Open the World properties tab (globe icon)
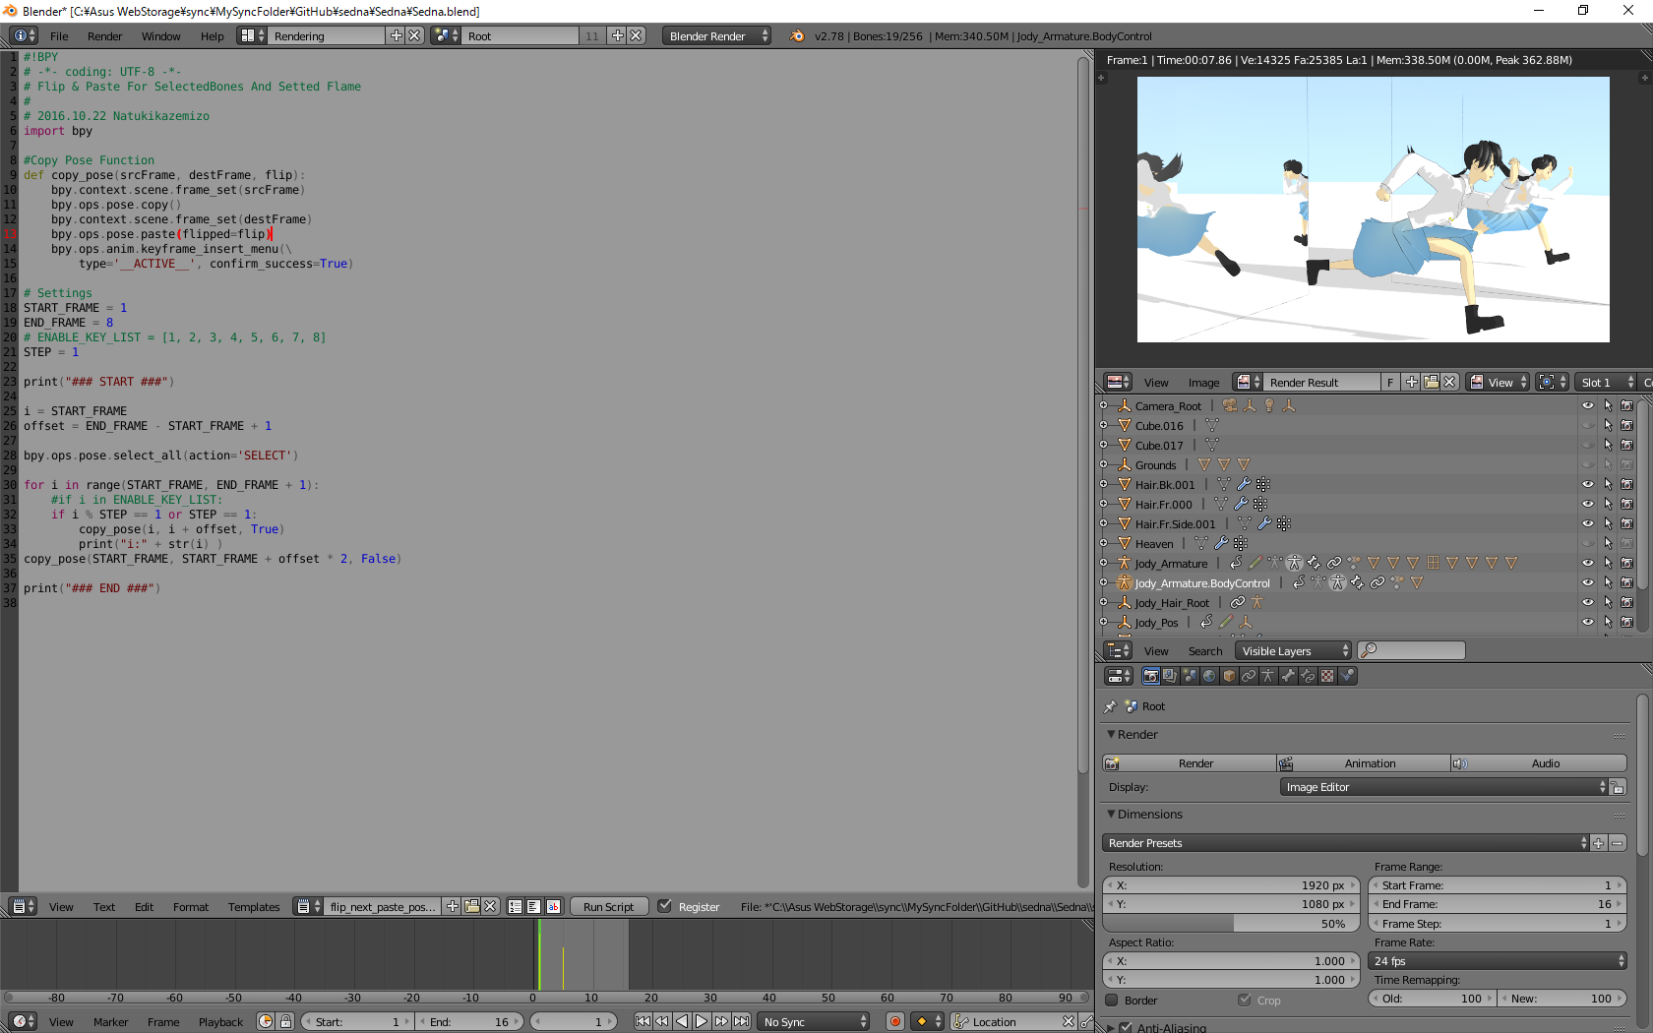 (1209, 676)
